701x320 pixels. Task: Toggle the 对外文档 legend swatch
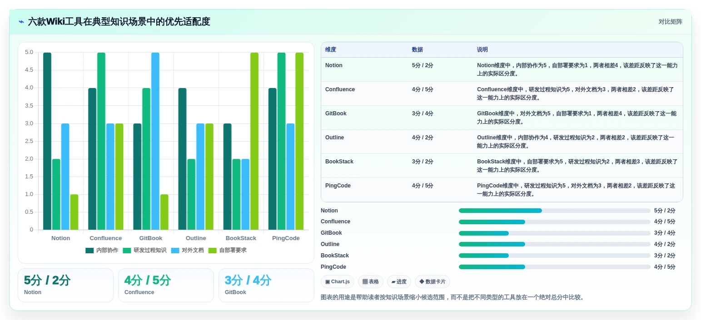click(175, 251)
